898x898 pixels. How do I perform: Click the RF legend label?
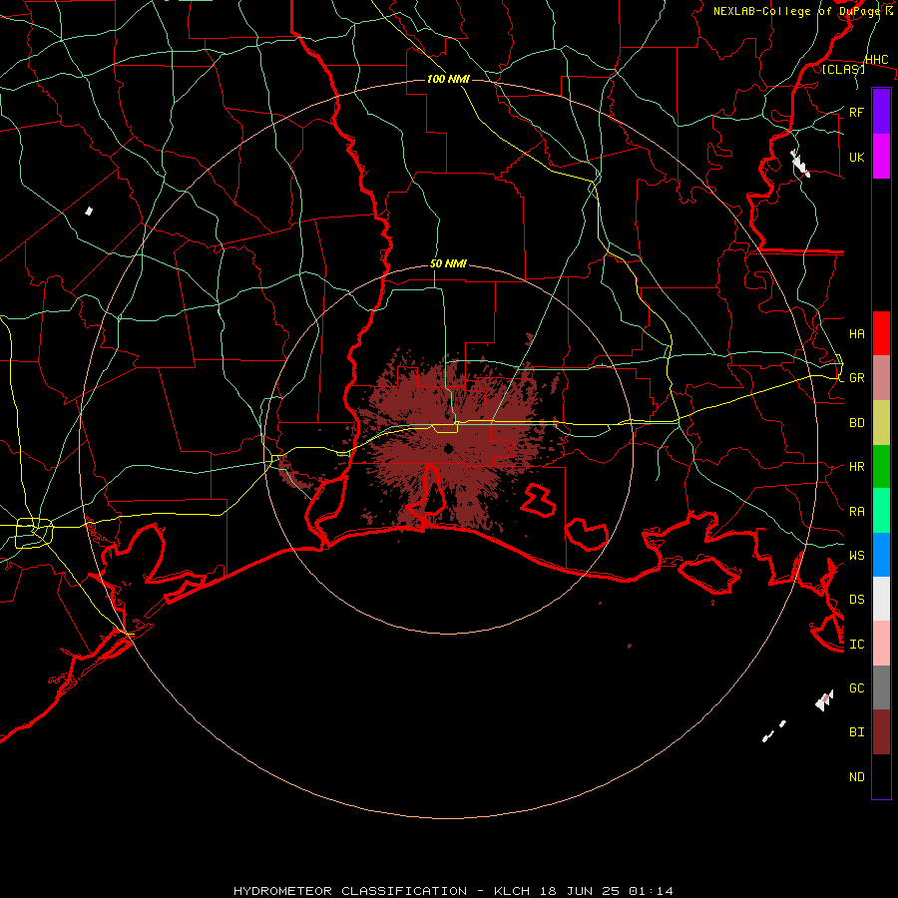tap(856, 112)
